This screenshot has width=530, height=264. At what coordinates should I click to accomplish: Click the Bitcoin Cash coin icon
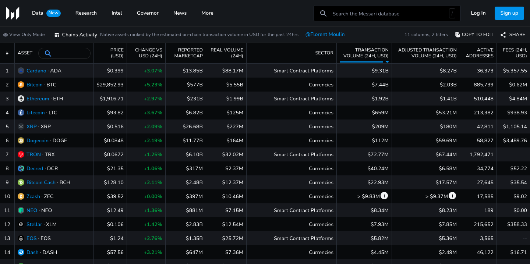click(21, 182)
